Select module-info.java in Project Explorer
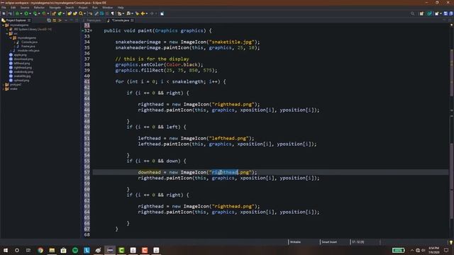This screenshot has width=454, height=255. tap(28, 50)
